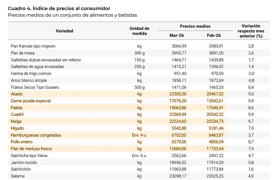The image size is (277, 180).
Task: Select the Harina de trigo común row
Action: (x=31, y=74)
